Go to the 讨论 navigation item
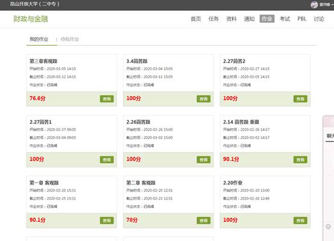This screenshot has width=334, height=241. [x=319, y=19]
